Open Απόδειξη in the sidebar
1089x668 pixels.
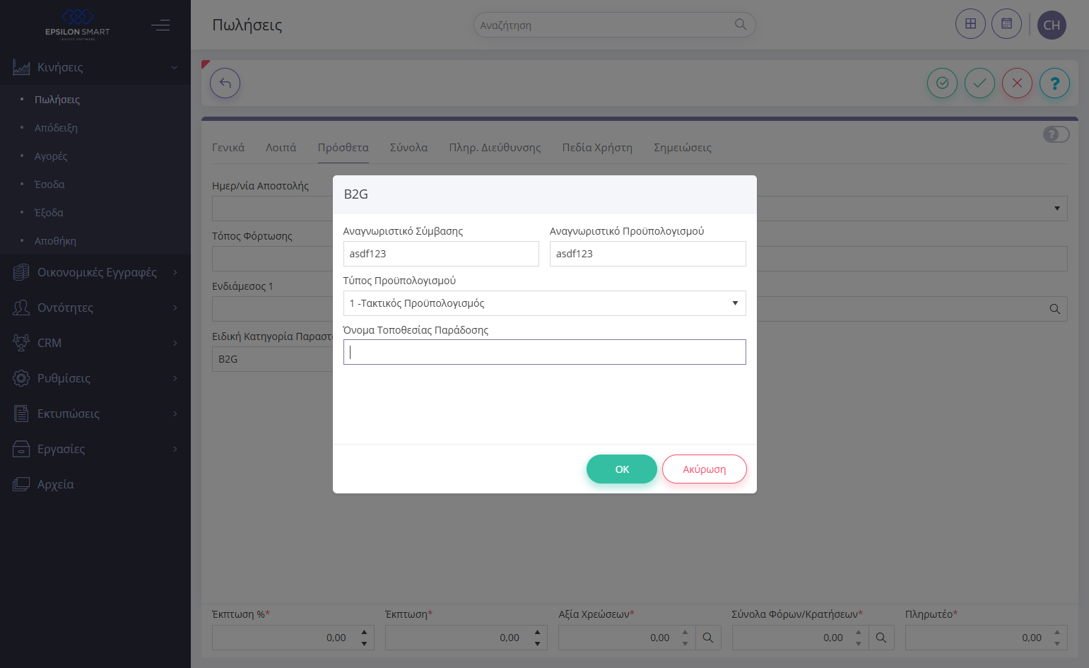(x=56, y=128)
